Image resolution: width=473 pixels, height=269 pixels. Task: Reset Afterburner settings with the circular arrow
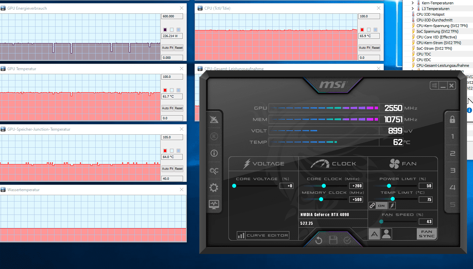coord(319,240)
